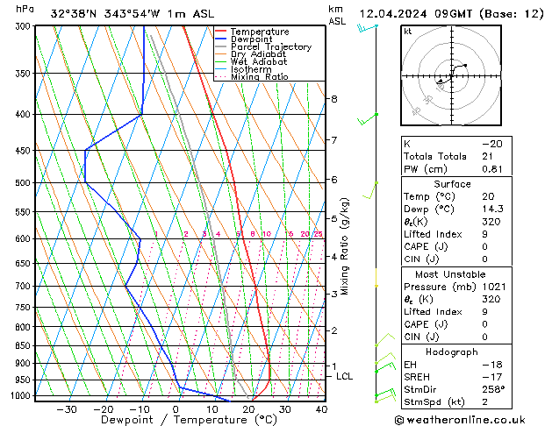Click the 'kt' label in hodograph box
This screenshot has height=426, width=552.
408,32
